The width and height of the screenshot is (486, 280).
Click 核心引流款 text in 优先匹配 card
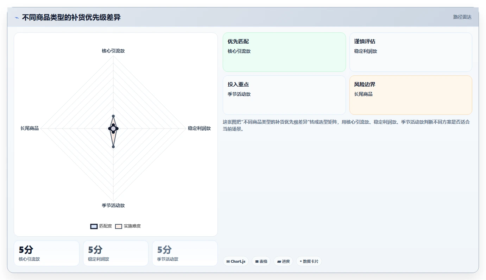pos(239,51)
